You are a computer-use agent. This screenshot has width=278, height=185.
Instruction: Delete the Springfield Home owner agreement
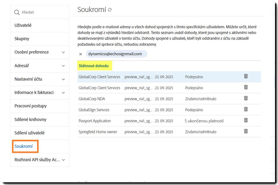click(x=246, y=131)
